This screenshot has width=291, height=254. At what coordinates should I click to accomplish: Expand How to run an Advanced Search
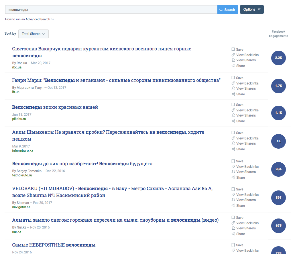pos(30,19)
